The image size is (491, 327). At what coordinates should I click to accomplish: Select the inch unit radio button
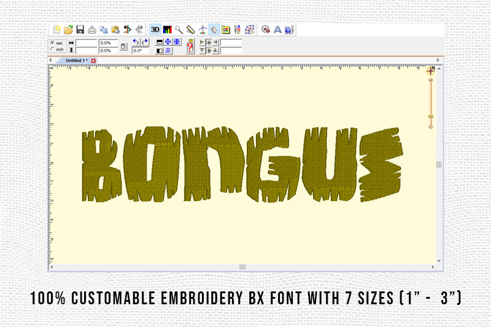[52, 49]
